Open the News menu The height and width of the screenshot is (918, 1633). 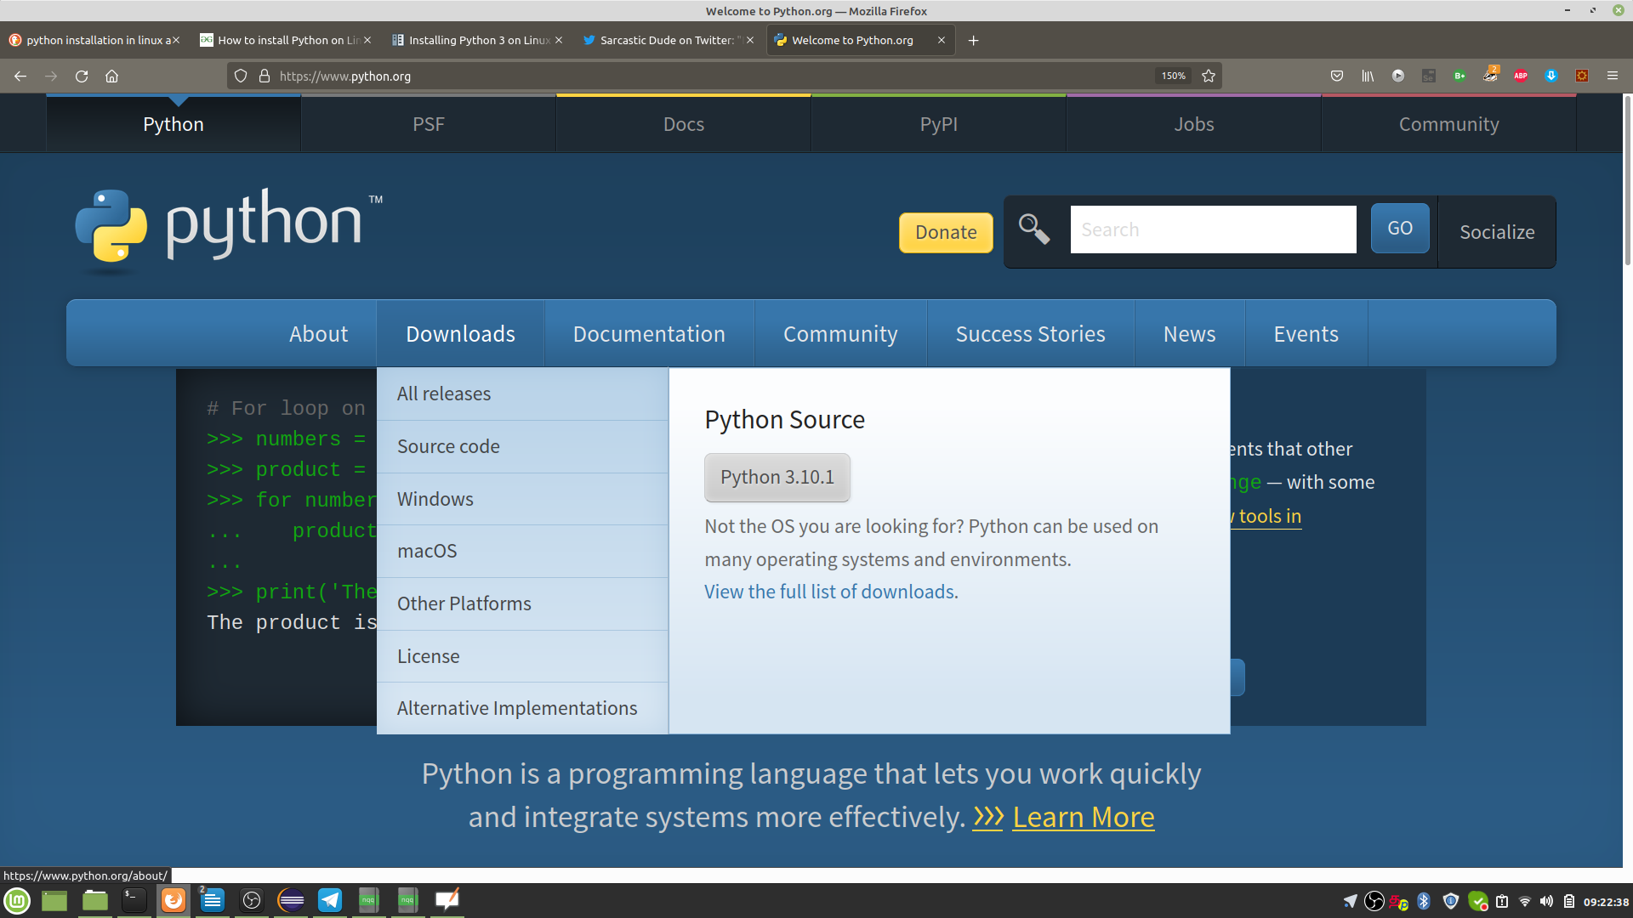(x=1189, y=333)
